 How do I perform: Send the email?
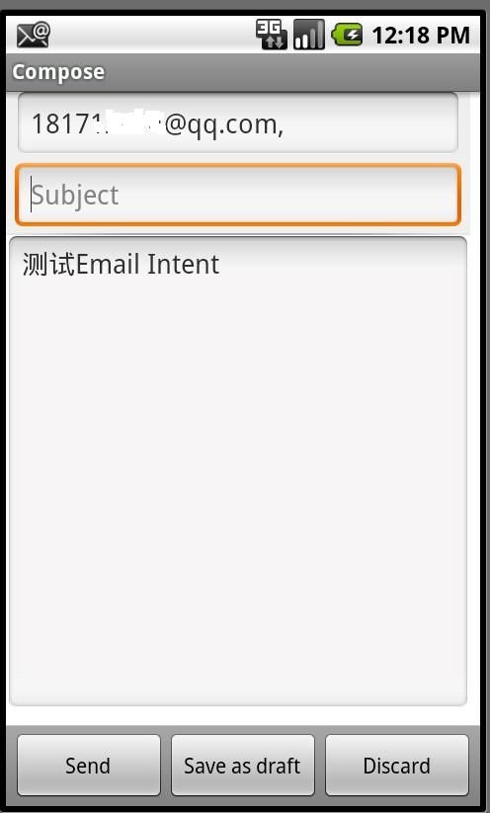coord(89,766)
